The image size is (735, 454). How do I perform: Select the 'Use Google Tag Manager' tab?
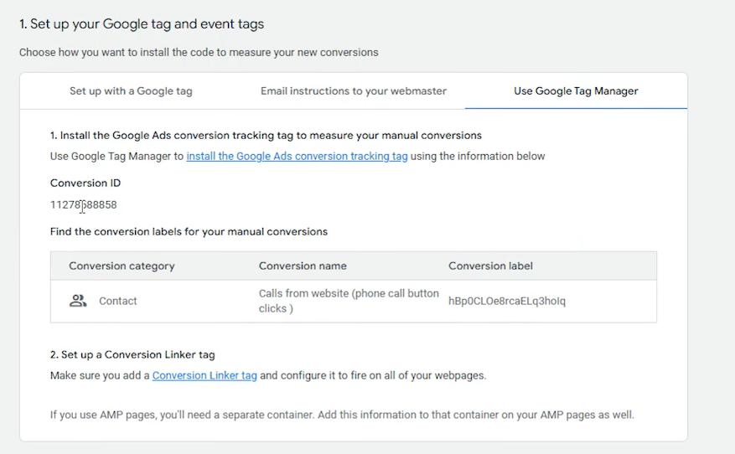pyautogui.click(x=576, y=91)
